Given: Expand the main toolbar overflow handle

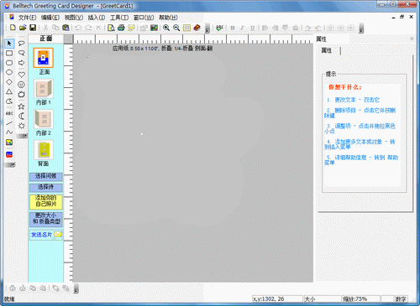Looking at the screenshot, I should (x=207, y=29).
